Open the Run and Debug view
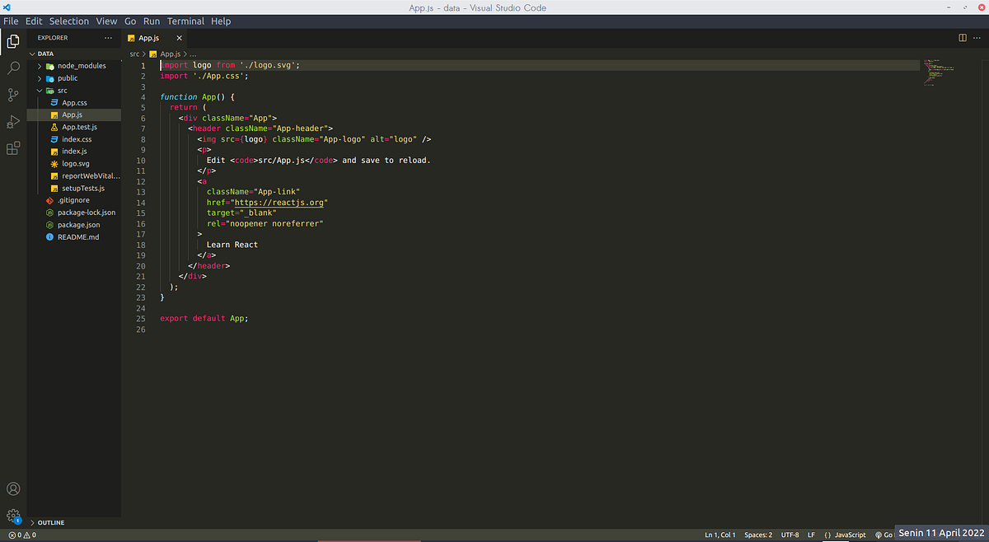 pyautogui.click(x=13, y=122)
